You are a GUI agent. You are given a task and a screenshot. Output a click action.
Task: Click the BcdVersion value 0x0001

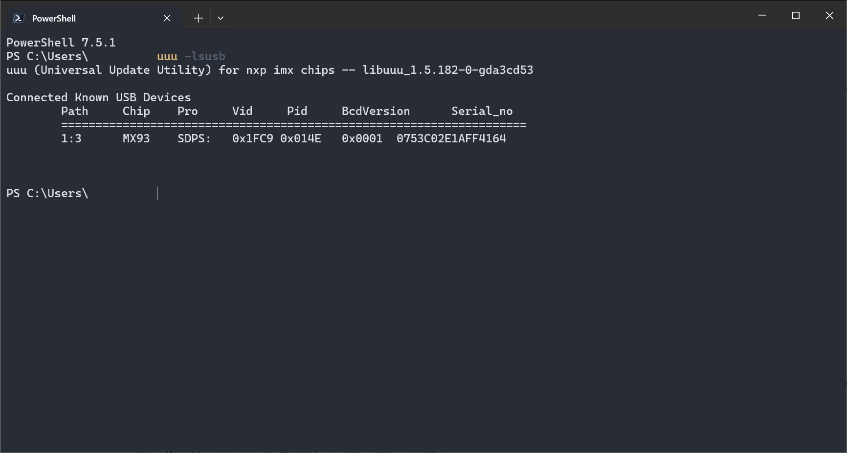click(362, 138)
